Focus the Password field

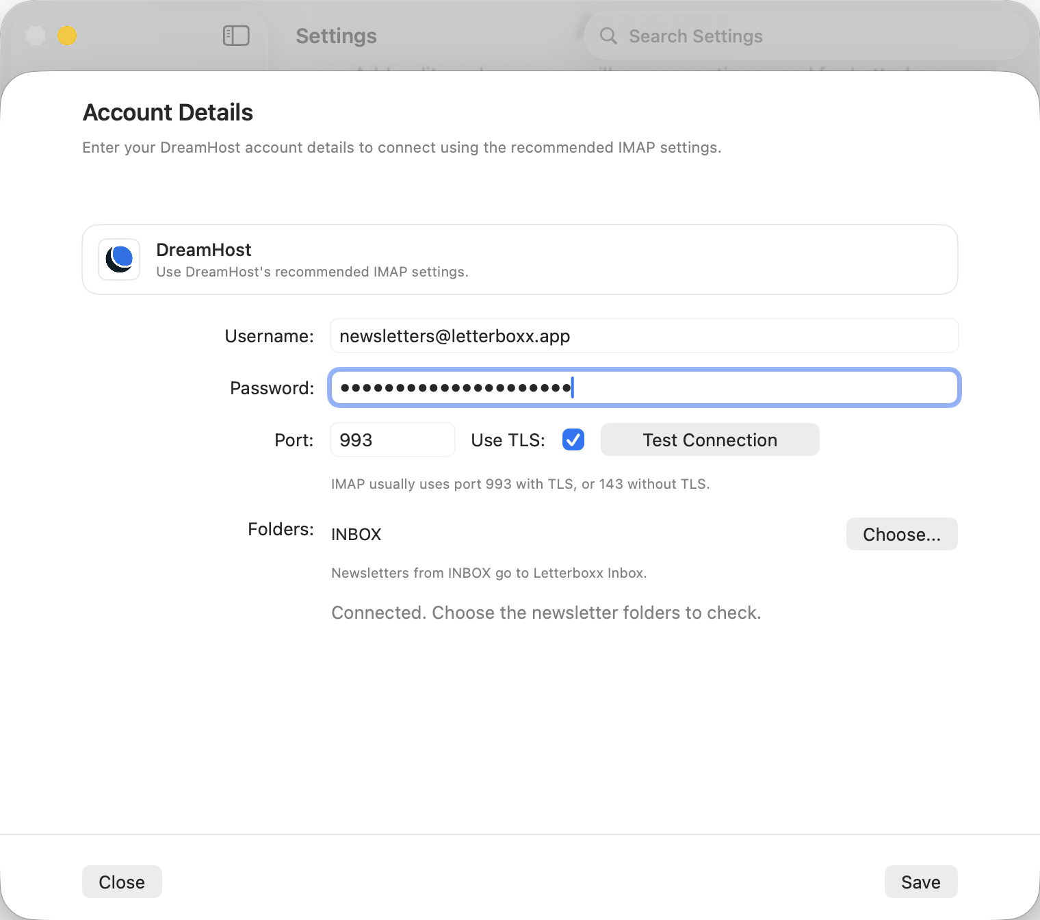pyautogui.click(x=644, y=387)
